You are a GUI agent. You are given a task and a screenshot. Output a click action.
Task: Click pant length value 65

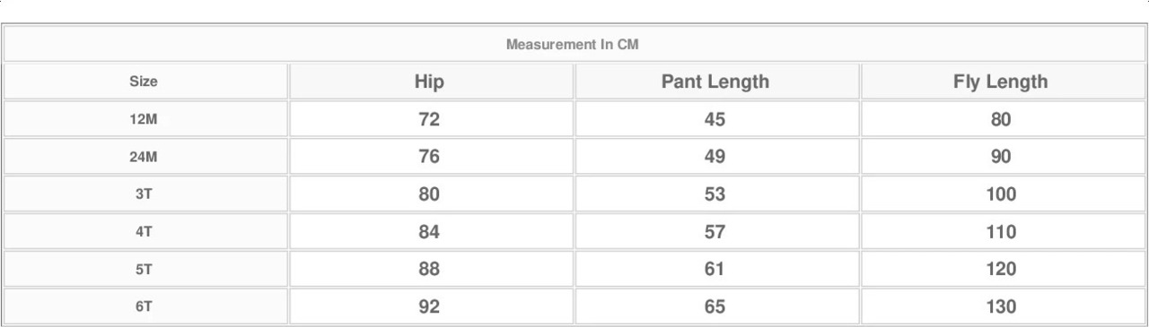pos(715,308)
